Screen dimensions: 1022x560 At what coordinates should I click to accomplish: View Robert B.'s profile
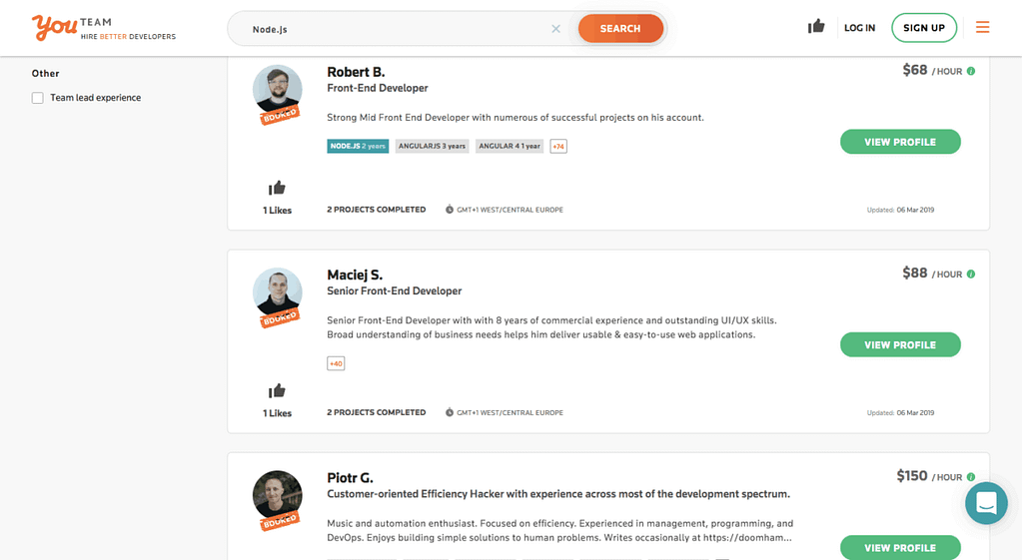pos(900,142)
